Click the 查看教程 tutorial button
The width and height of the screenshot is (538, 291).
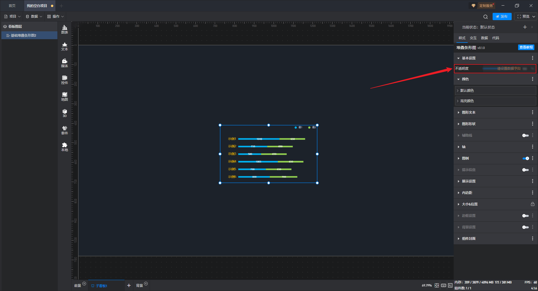[526, 47]
